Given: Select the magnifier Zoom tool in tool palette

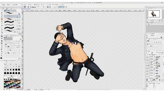Looking at the screenshot, I should pyautogui.click(x=2, y=10).
